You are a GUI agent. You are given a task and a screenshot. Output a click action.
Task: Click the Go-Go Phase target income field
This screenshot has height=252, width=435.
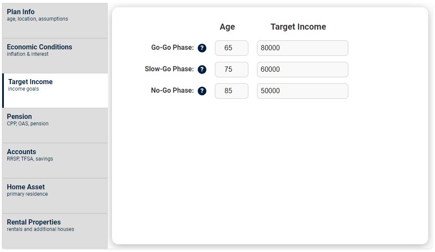pyautogui.click(x=302, y=48)
